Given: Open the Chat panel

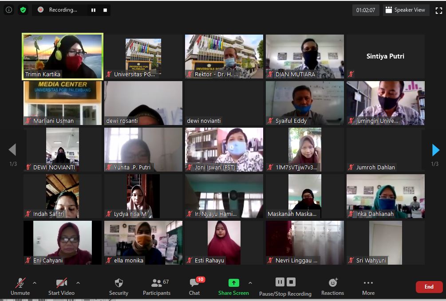Looking at the screenshot, I should [194, 286].
